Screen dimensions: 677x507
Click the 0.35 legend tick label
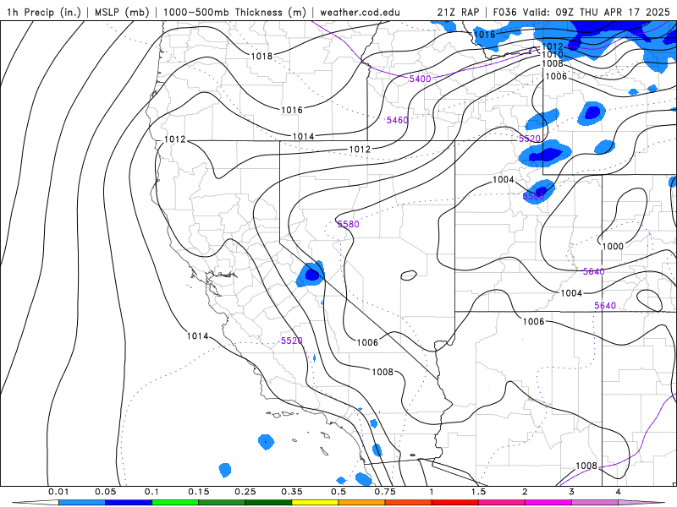tap(292, 492)
